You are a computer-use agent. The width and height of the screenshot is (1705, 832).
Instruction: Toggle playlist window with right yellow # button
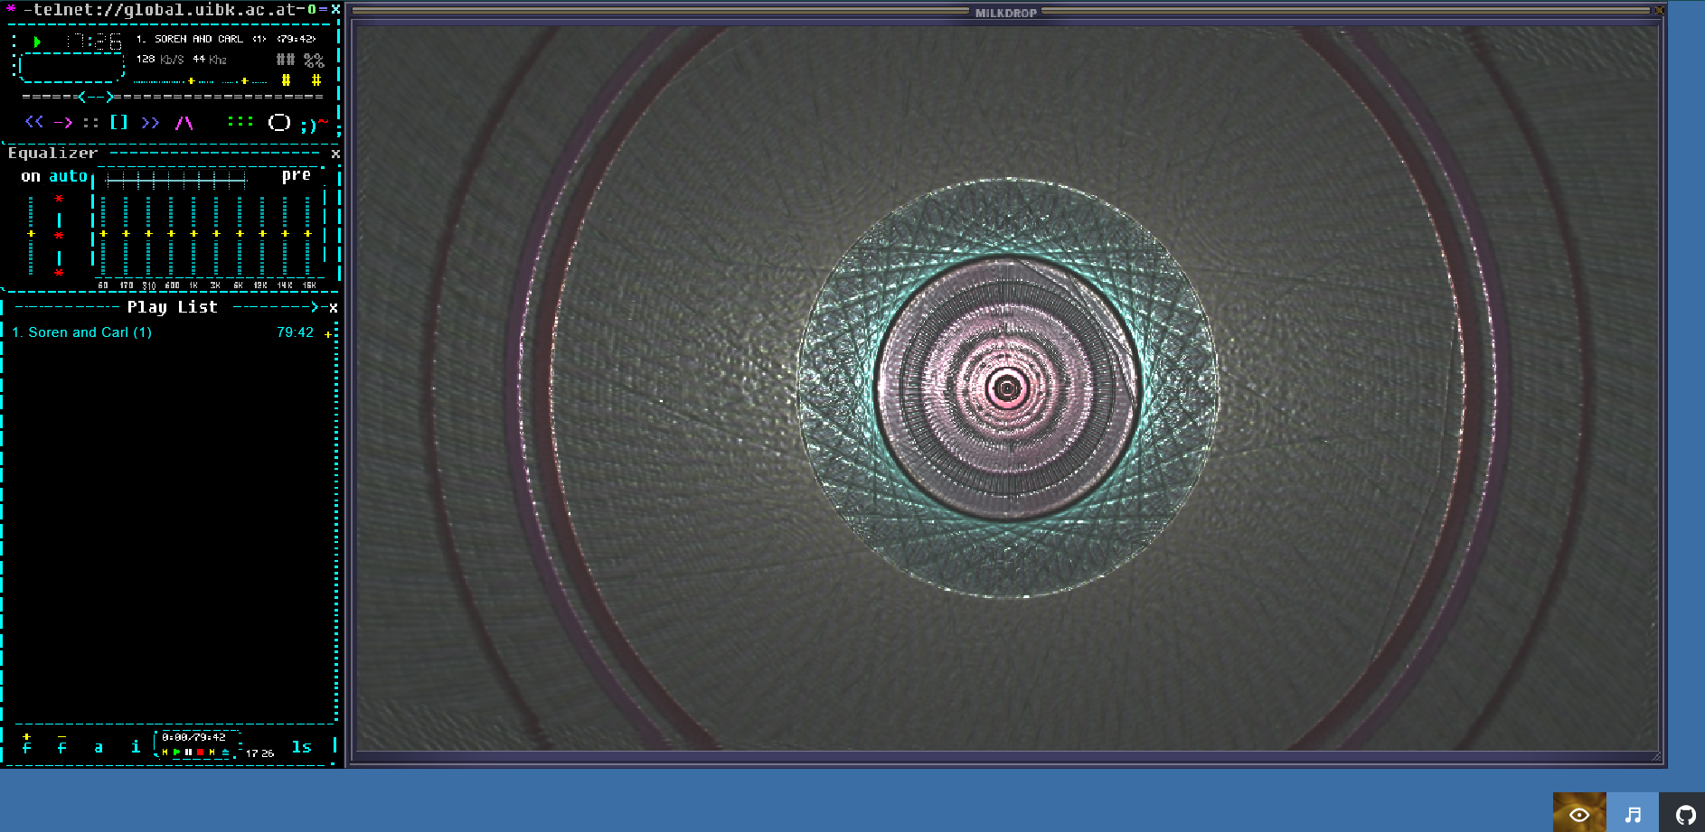pos(316,80)
